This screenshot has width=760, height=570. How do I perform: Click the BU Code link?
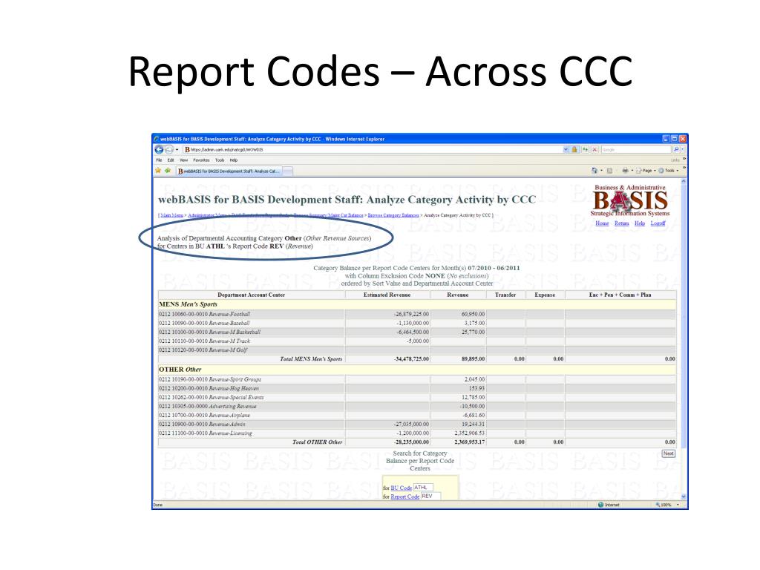pos(402,488)
